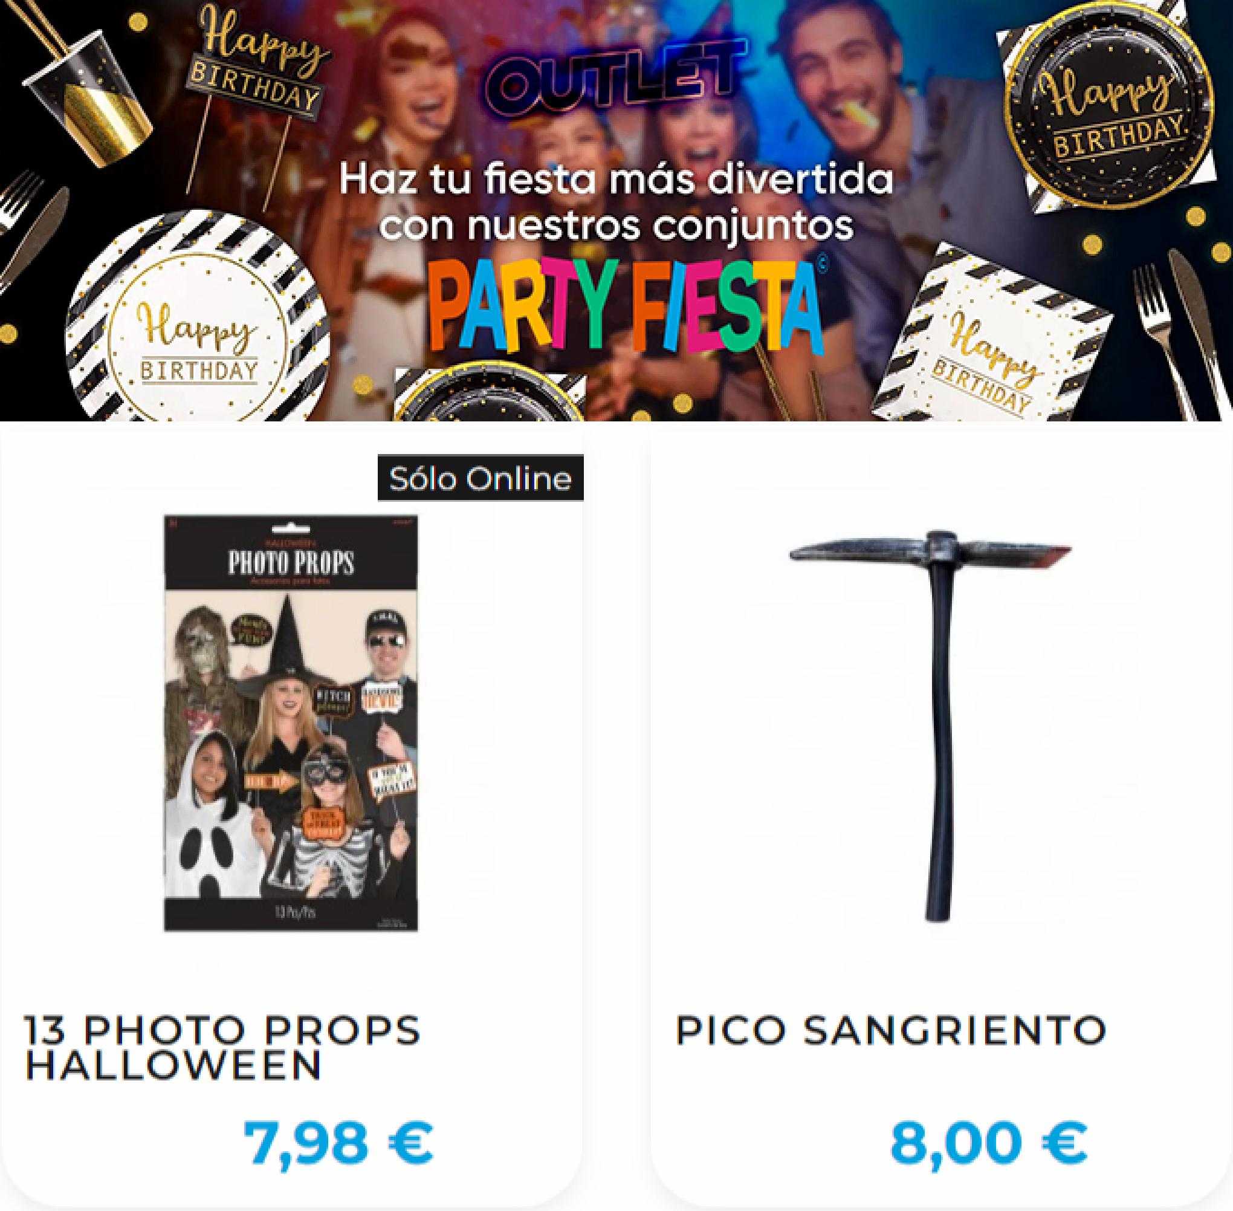This screenshot has height=1211, width=1233.
Task: Click the con nuestros conjuntos banner text
Action: click(617, 227)
